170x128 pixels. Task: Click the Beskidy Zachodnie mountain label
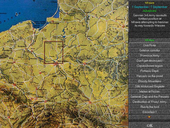click(47, 106)
